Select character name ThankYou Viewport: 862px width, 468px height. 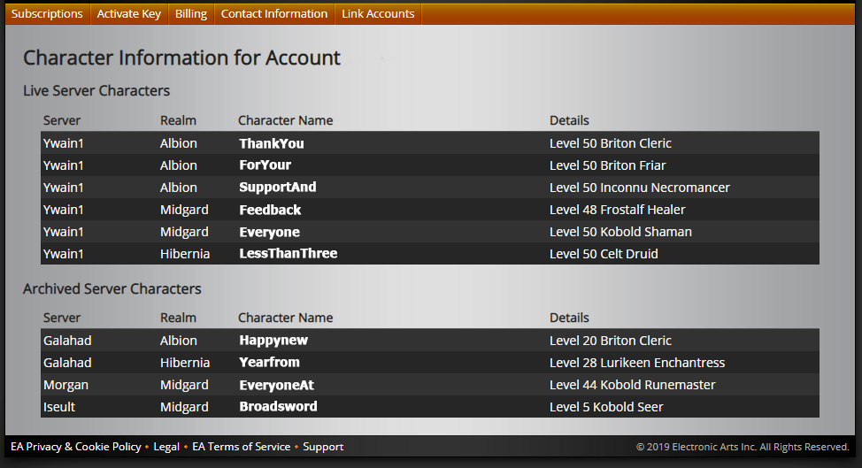[272, 143]
